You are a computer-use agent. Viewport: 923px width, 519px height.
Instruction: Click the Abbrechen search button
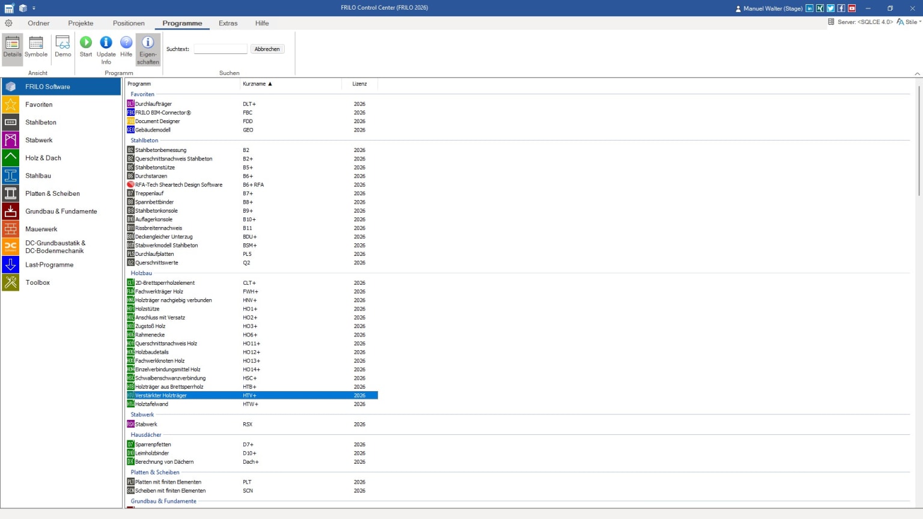(267, 49)
